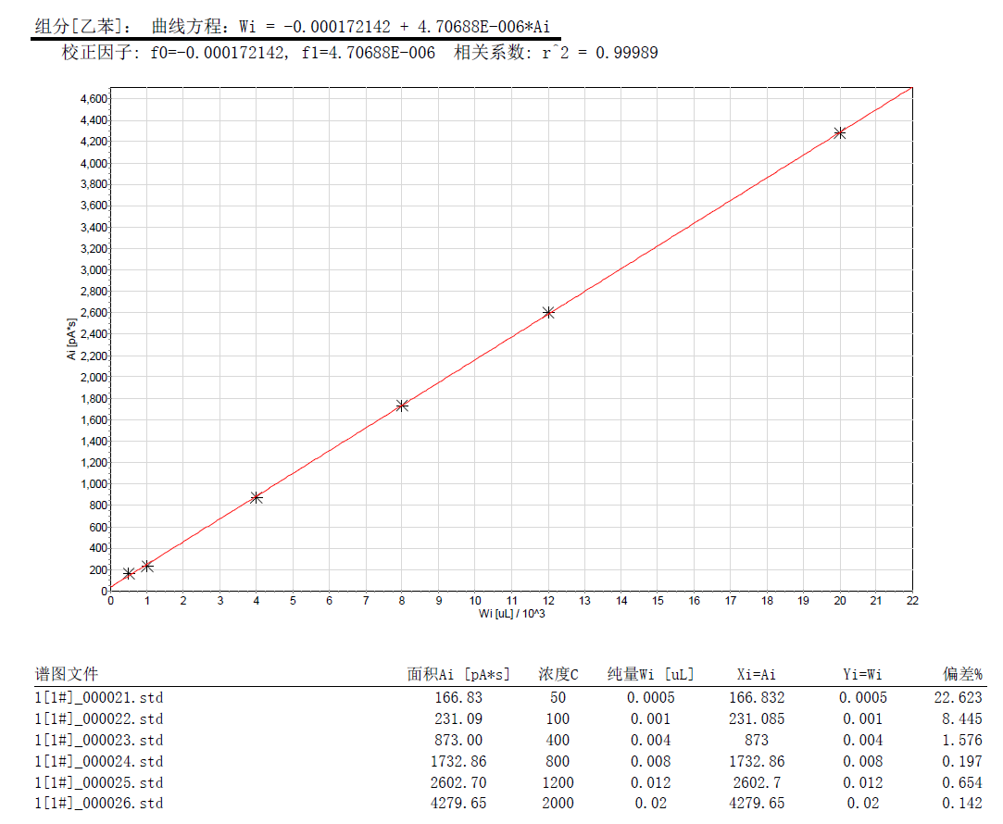Click the calibration marker at Wi 8
The image size is (1003, 824).
pos(402,406)
